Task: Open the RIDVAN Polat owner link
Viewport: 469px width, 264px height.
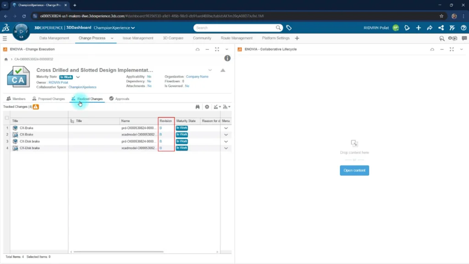Action: pyautogui.click(x=58, y=82)
